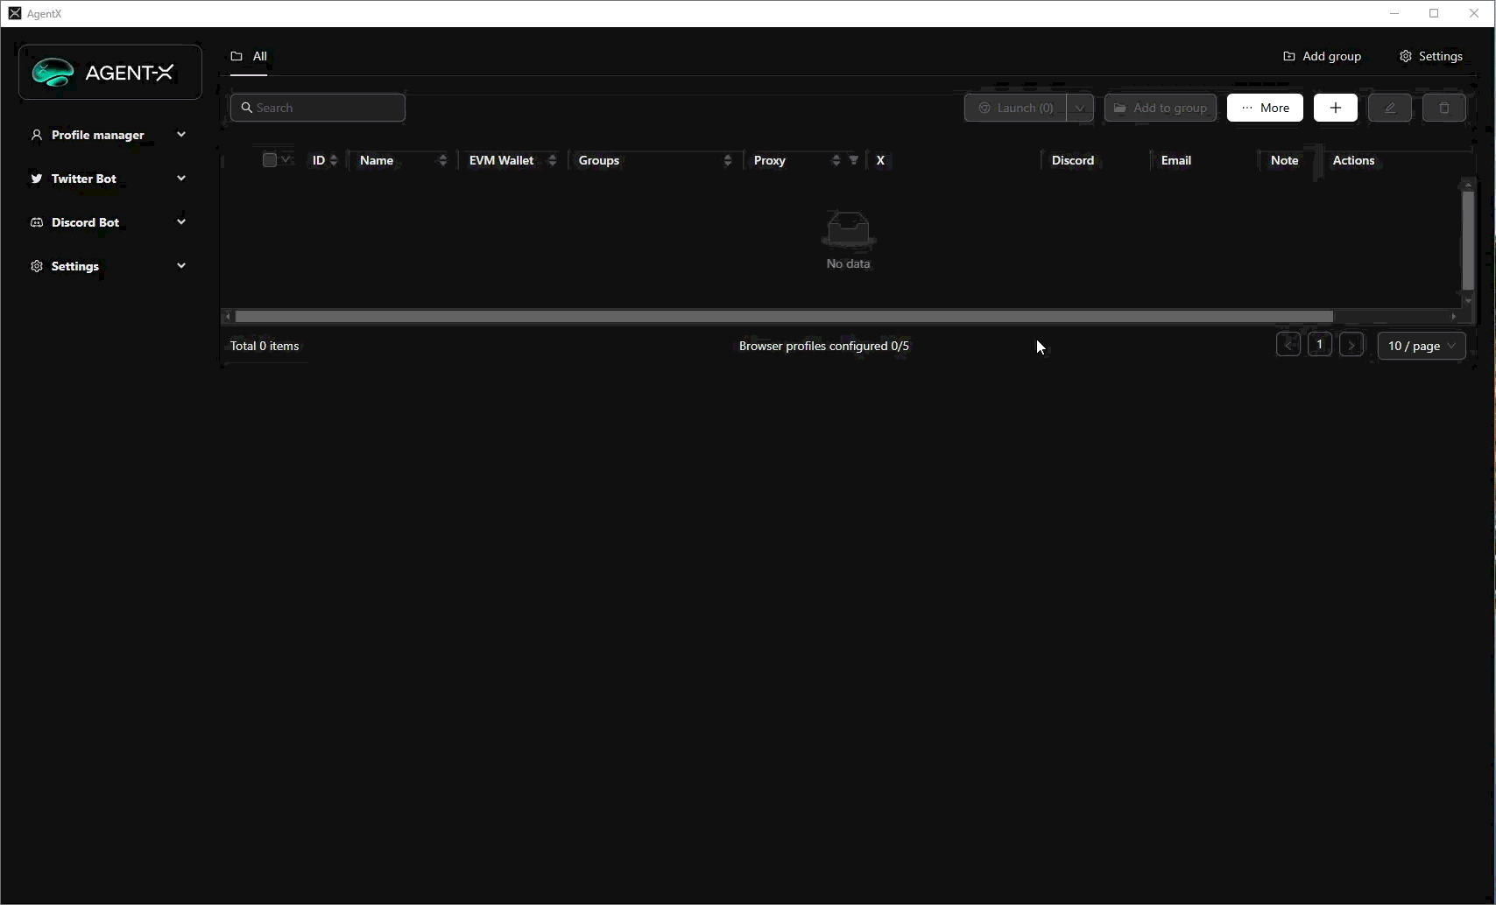Screen dimensions: 1496x905
Task: Click the pencil edit icon button
Action: point(1389,108)
